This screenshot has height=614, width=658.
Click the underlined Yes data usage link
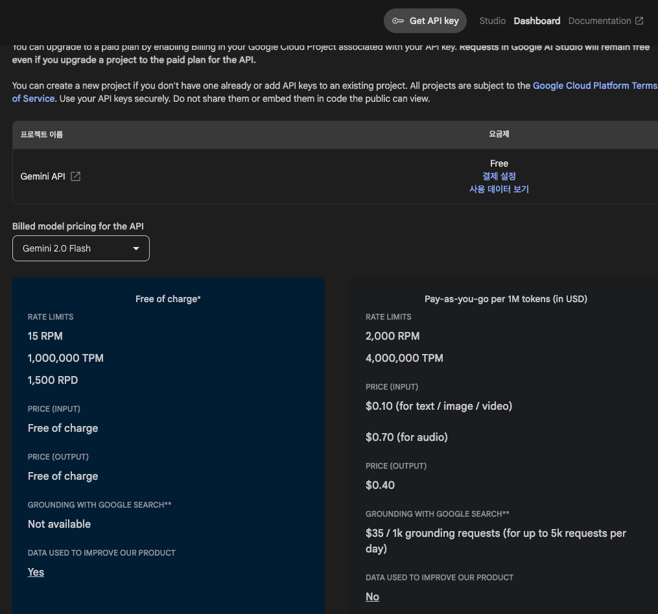pyautogui.click(x=36, y=572)
